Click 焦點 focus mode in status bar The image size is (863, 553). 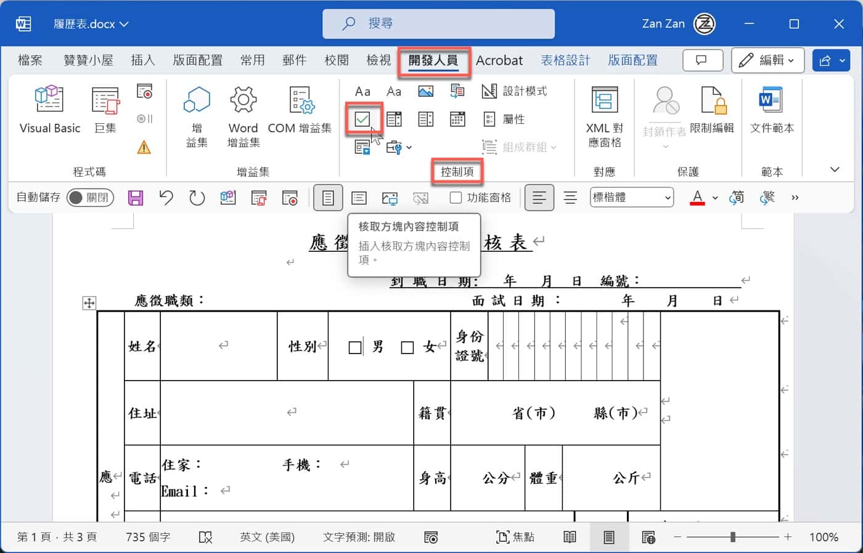516,537
